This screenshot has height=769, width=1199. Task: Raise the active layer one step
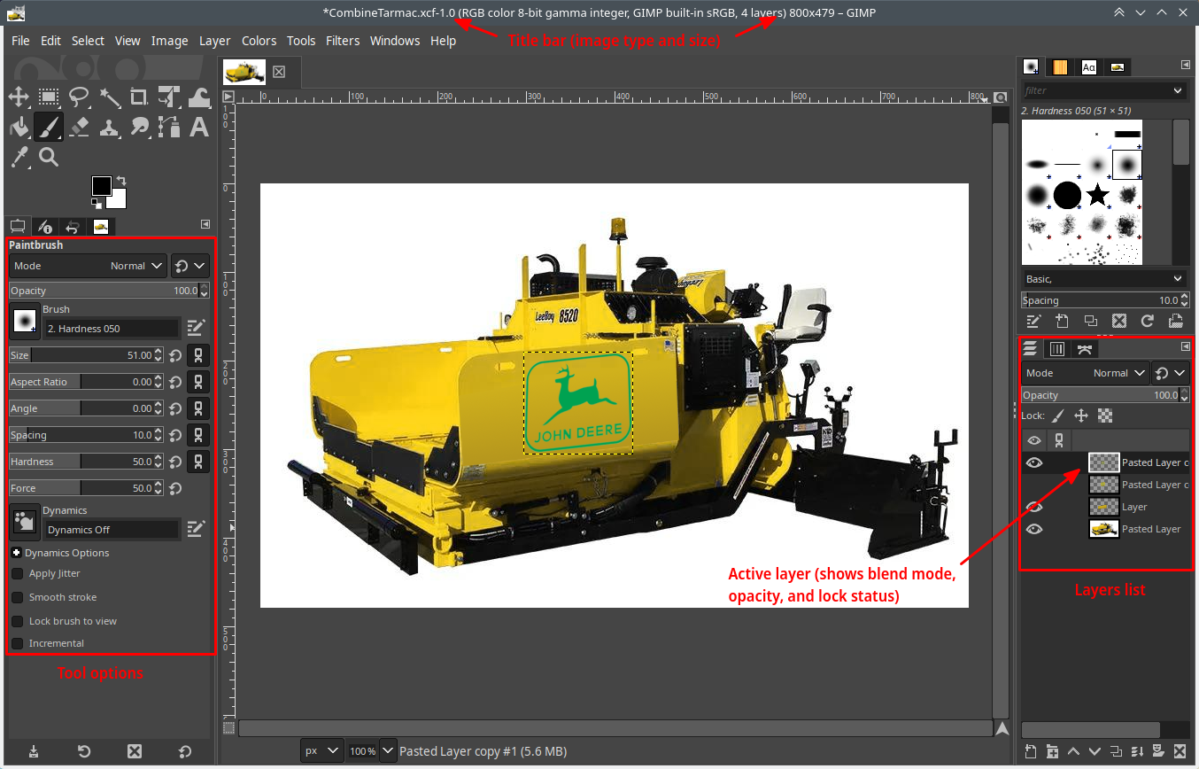pos(1073,752)
